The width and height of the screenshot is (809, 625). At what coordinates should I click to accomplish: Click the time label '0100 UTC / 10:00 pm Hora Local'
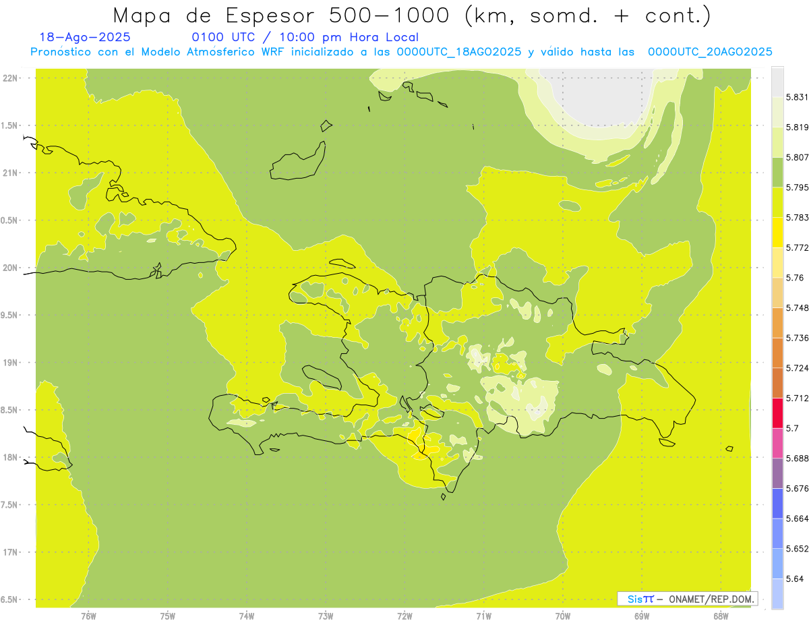[305, 38]
